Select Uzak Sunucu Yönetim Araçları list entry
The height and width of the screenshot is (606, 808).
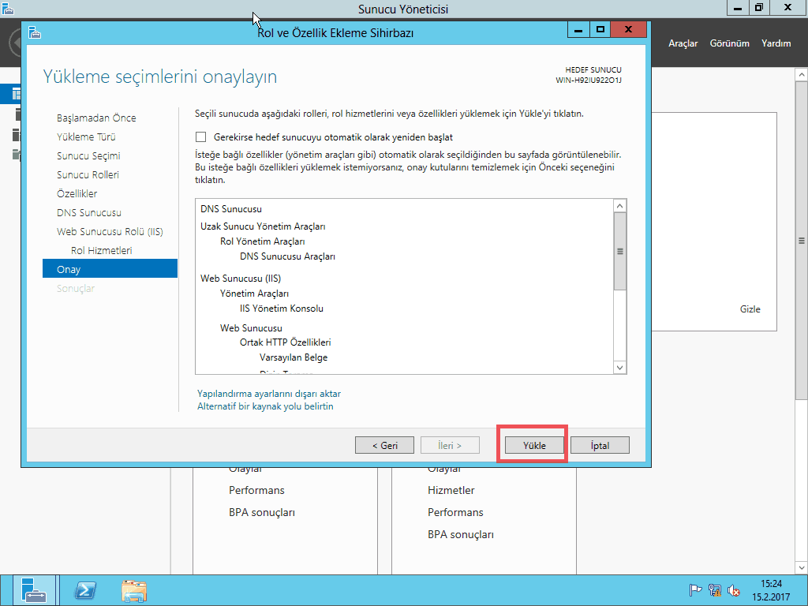(x=263, y=226)
